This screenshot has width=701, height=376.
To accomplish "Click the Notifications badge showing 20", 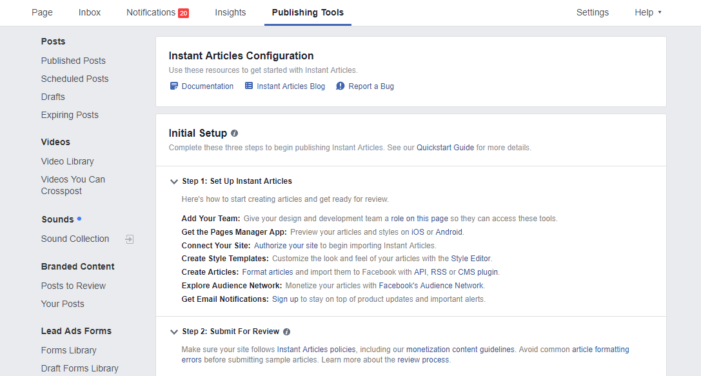I will 183,13.
